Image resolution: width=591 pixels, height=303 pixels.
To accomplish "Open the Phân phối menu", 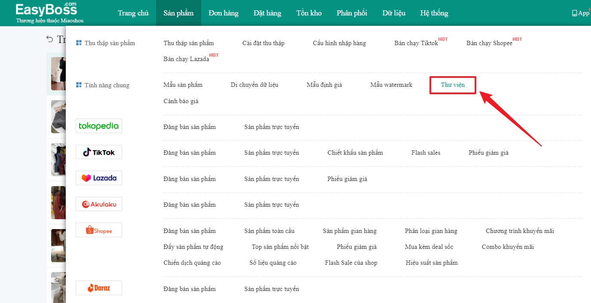I will tap(352, 13).
